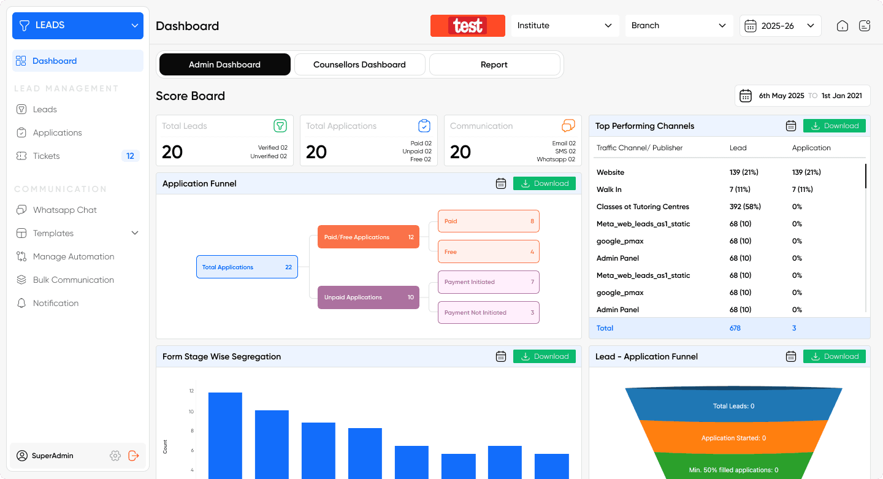Click the Paid/Free Applications node
Screen dimensions: 883x479
click(369, 237)
